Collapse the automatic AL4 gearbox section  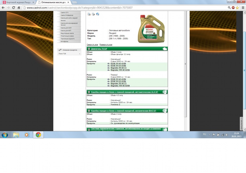coord(89,92)
